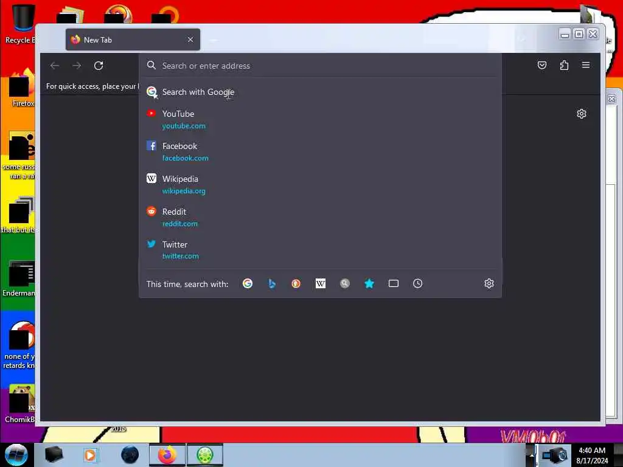Open Firefox from the taskbar
The height and width of the screenshot is (467, 623).
point(167,455)
